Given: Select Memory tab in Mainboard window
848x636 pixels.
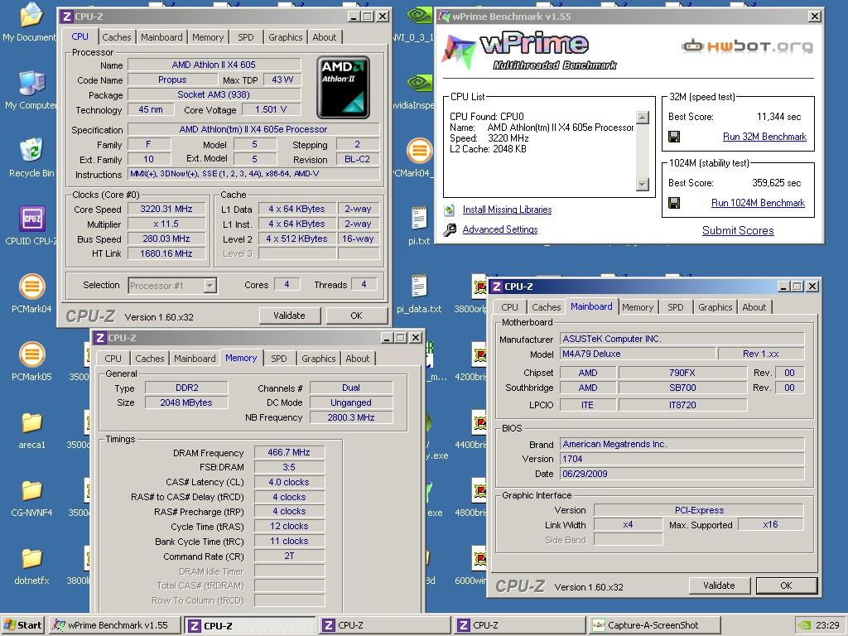Looking at the screenshot, I should click(x=638, y=307).
